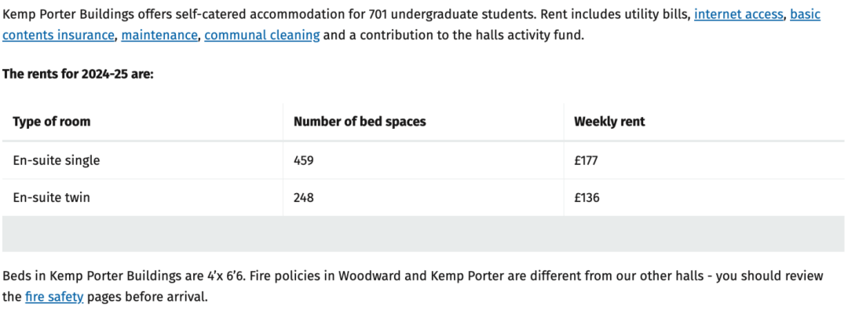The height and width of the screenshot is (311, 848).
Task: Select the £177 weekly rent cell
Action: coord(587,161)
